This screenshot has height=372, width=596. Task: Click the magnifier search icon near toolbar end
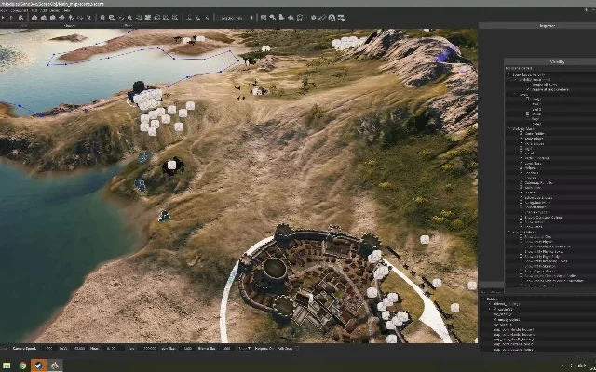pos(332,18)
